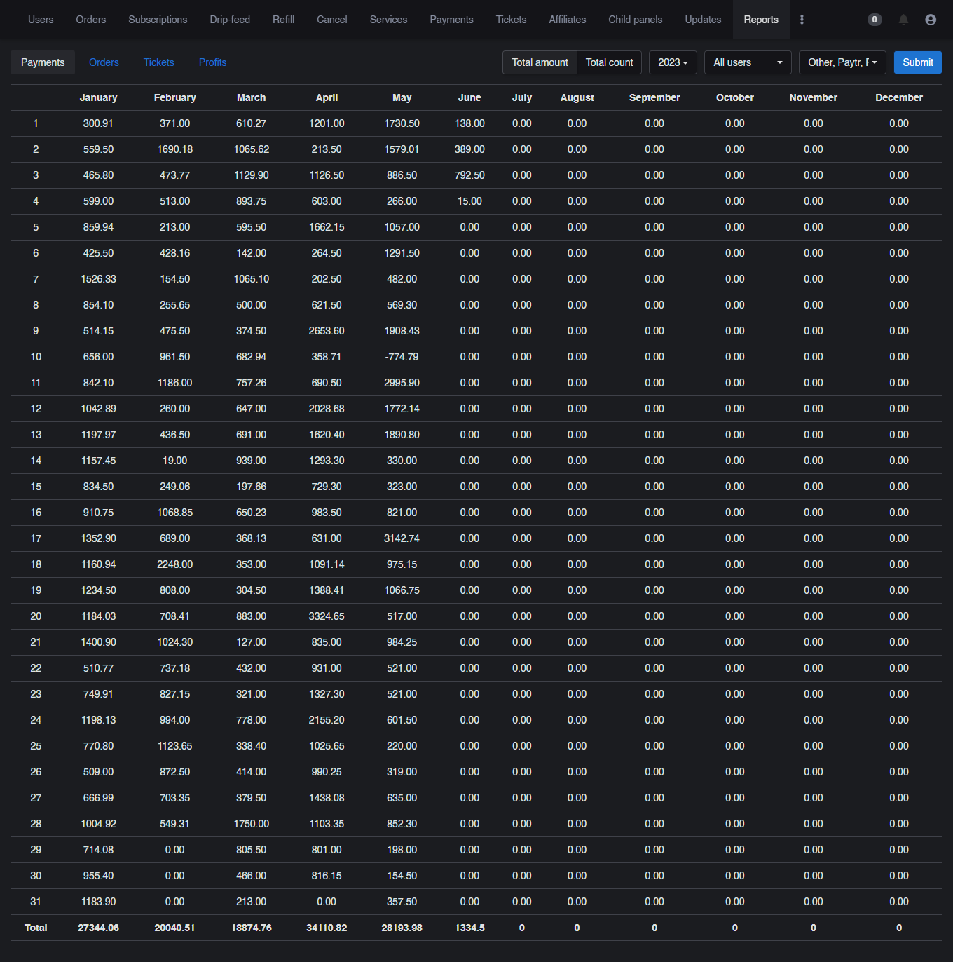Select the March total 18874.76
Viewport: 953px width, 962px height.
251,928
